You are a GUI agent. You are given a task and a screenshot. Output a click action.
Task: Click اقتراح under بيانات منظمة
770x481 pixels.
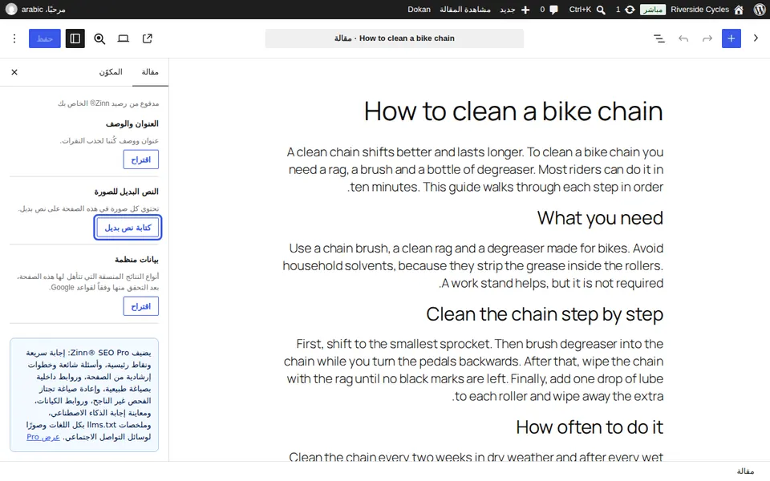pos(141,306)
